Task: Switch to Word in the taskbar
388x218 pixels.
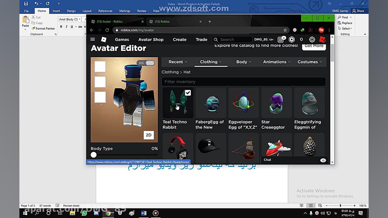Action: click(x=144, y=213)
